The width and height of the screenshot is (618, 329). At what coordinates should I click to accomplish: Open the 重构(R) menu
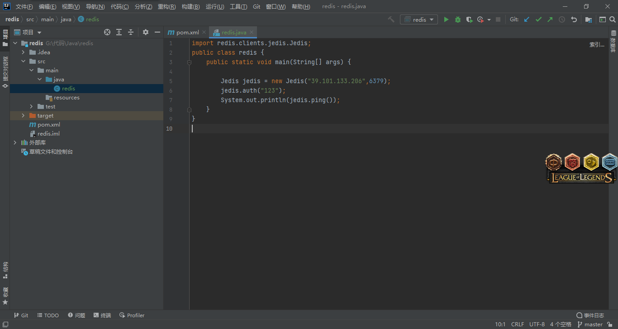(x=166, y=7)
